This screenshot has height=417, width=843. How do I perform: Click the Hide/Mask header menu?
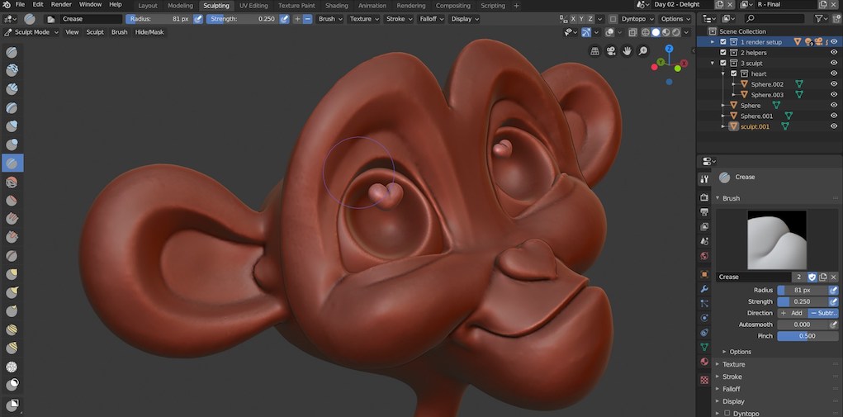coord(149,32)
